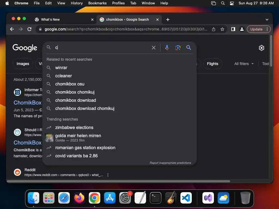The width and height of the screenshot is (279, 209).
Task: Click the horizontal scrollbar at page bottom
Action: tap(119, 181)
